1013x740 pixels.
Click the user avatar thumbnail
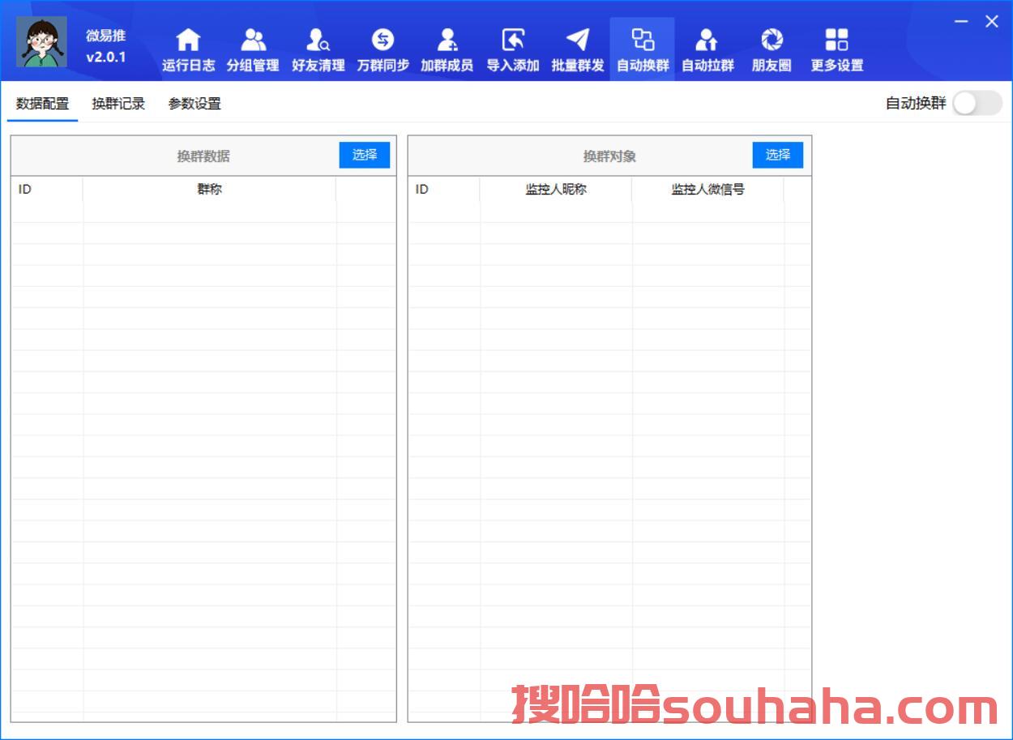click(42, 42)
